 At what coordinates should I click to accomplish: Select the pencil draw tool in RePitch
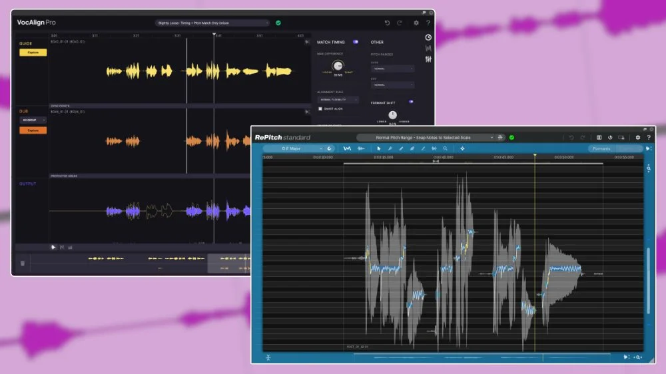pos(401,148)
